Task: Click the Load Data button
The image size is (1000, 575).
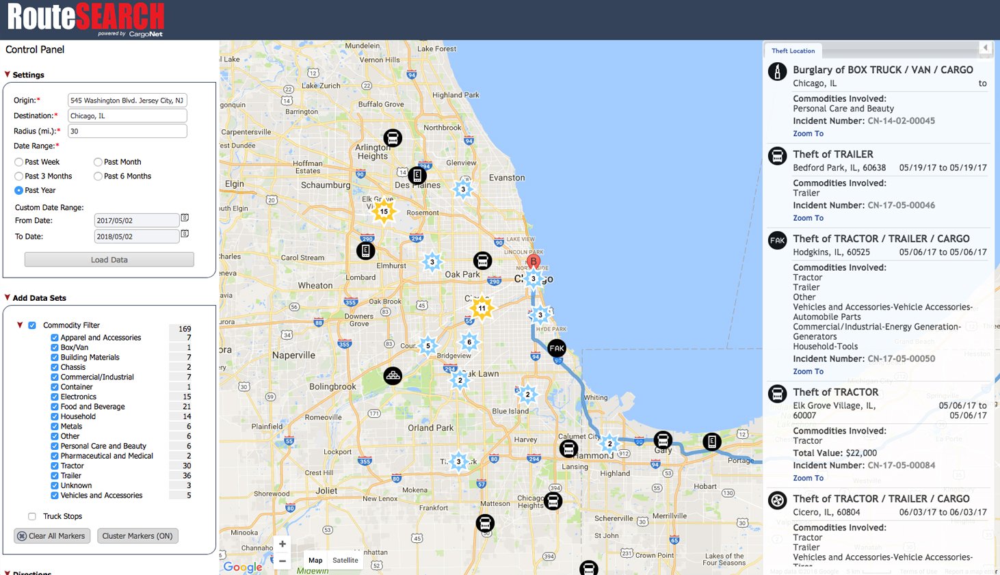Action: 109,259
